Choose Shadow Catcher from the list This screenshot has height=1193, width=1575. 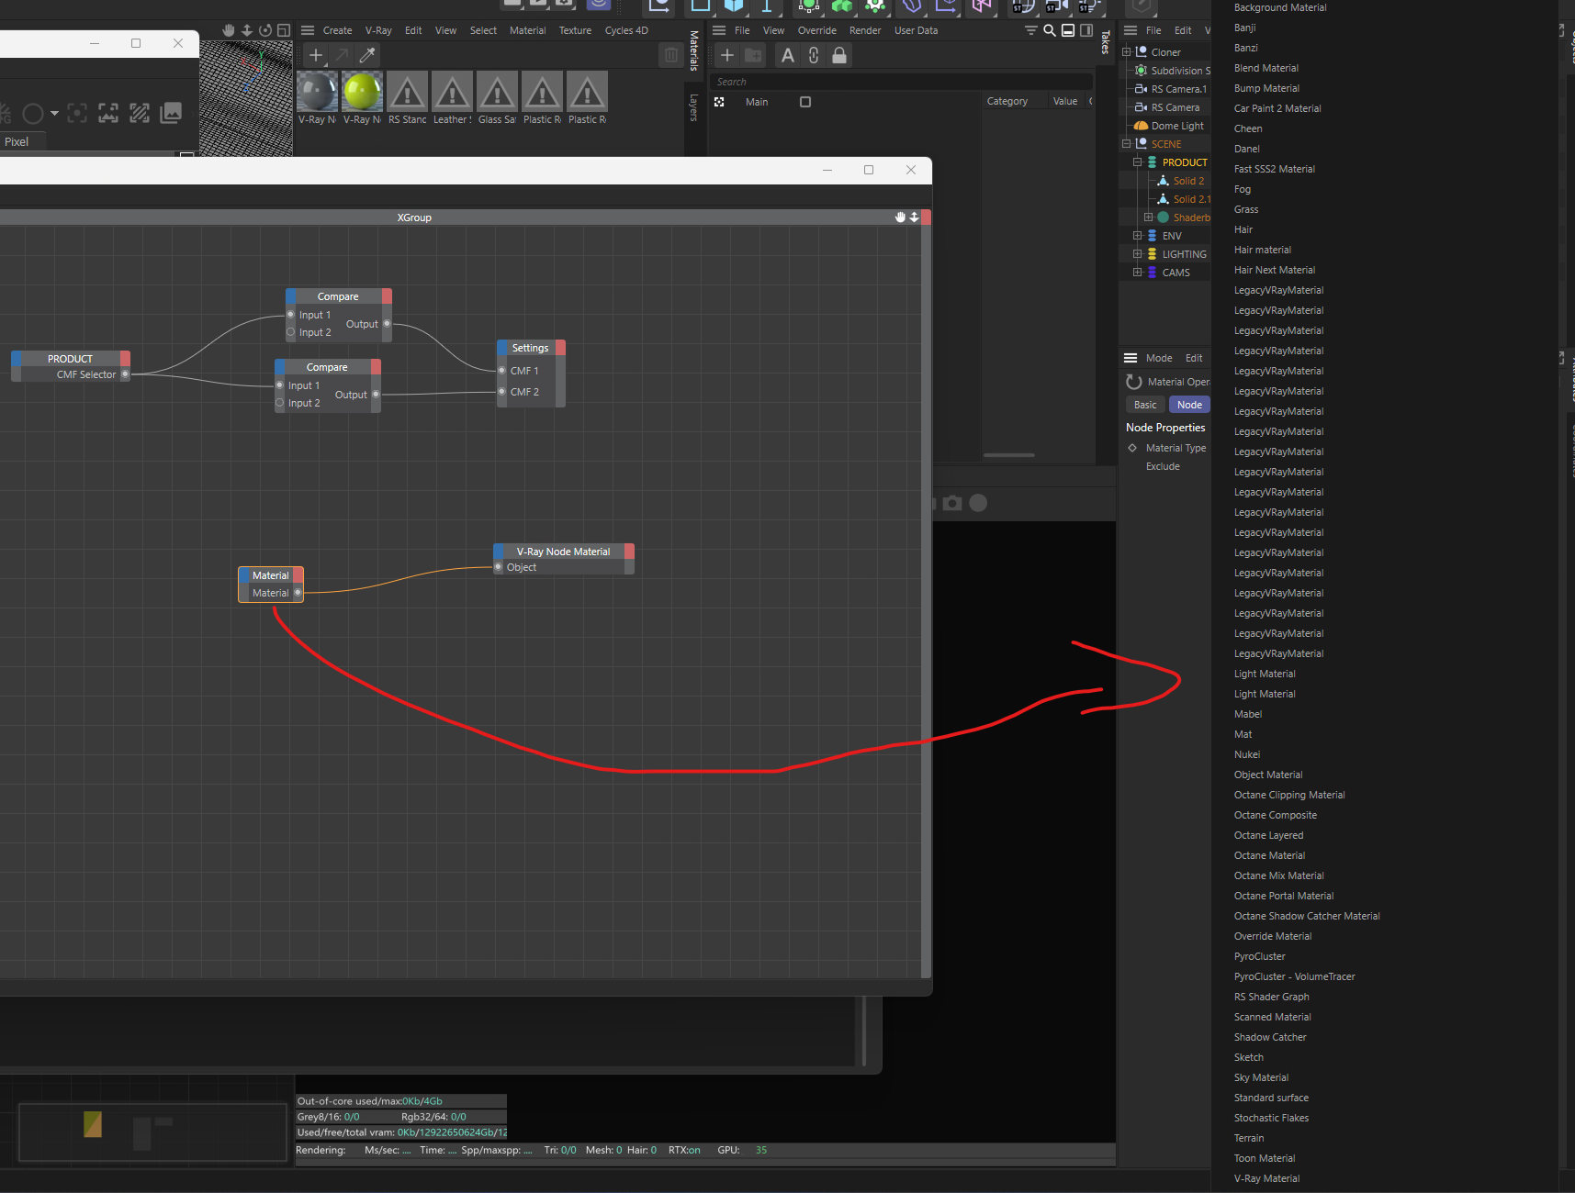1270,1037
